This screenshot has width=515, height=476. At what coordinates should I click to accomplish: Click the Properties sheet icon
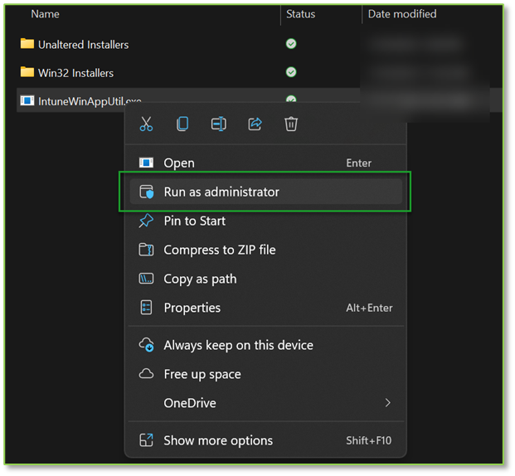tap(146, 308)
